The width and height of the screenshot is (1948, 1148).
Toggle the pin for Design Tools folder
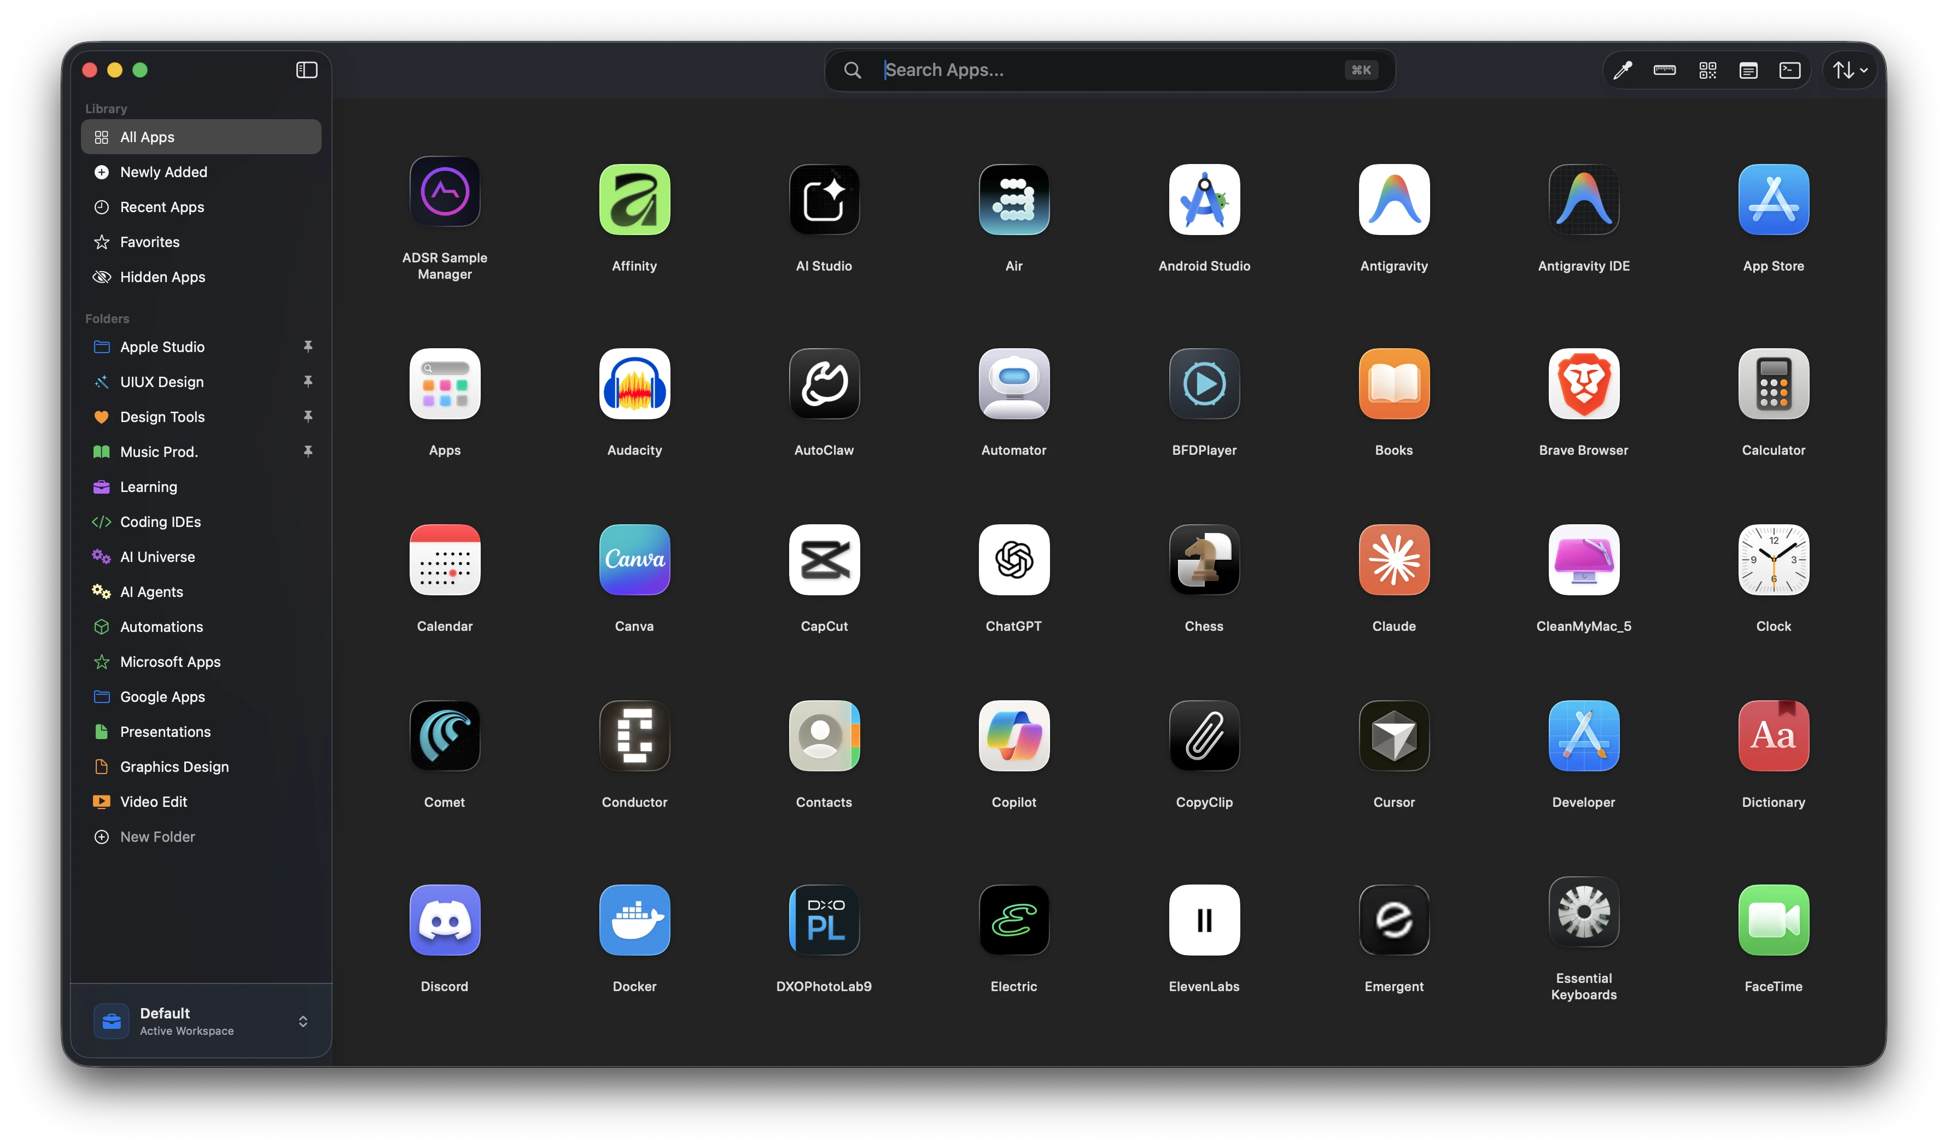(x=308, y=416)
